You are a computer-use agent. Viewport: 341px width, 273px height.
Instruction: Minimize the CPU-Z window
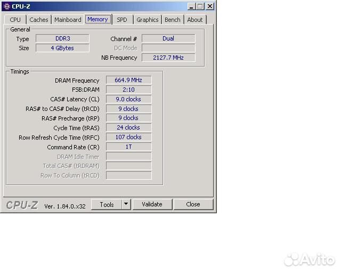tap(191, 6)
